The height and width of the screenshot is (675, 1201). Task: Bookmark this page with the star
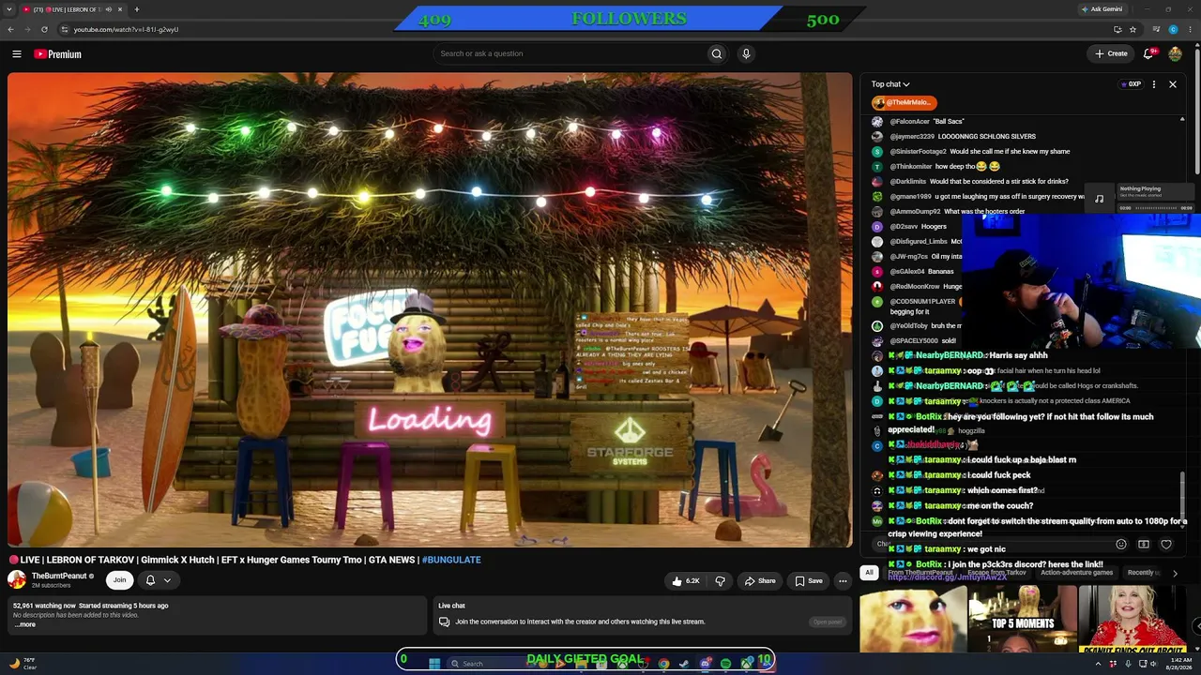click(x=1133, y=29)
